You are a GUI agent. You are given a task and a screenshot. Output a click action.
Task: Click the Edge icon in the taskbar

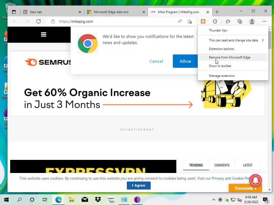pyautogui.click(x=58, y=200)
